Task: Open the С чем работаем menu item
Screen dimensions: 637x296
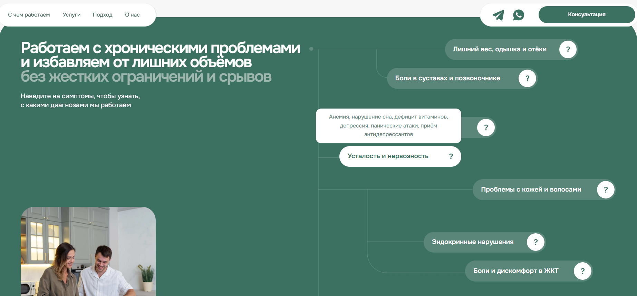Action: [x=29, y=15]
